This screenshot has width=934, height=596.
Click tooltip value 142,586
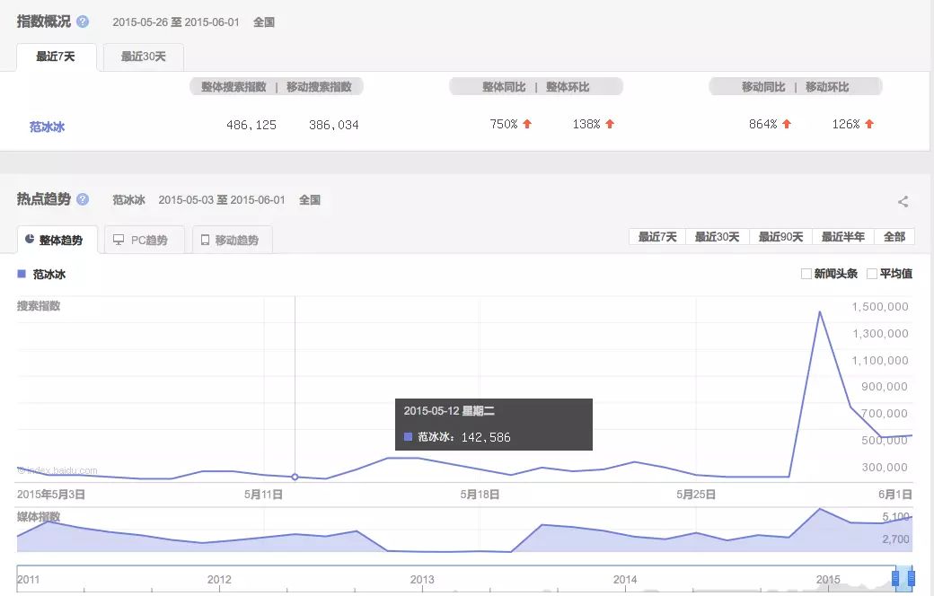point(486,437)
